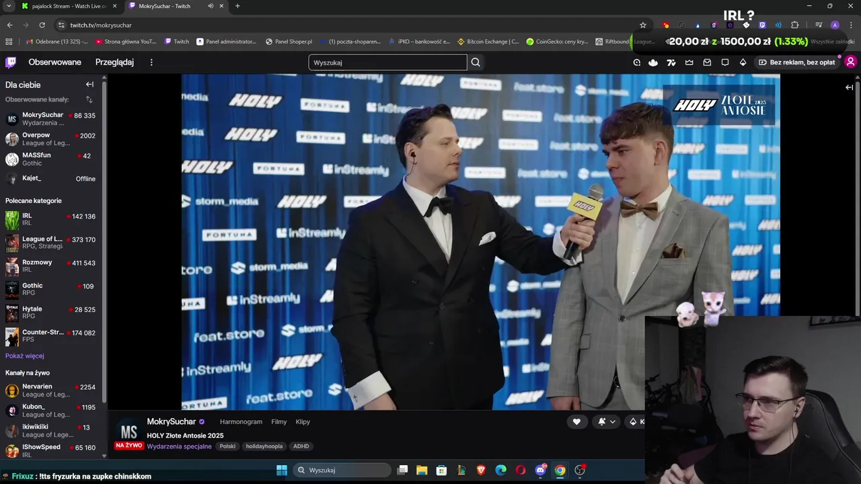The height and width of the screenshot is (484, 861).
Task: Select the ADHD tag
Action: pyautogui.click(x=301, y=446)
